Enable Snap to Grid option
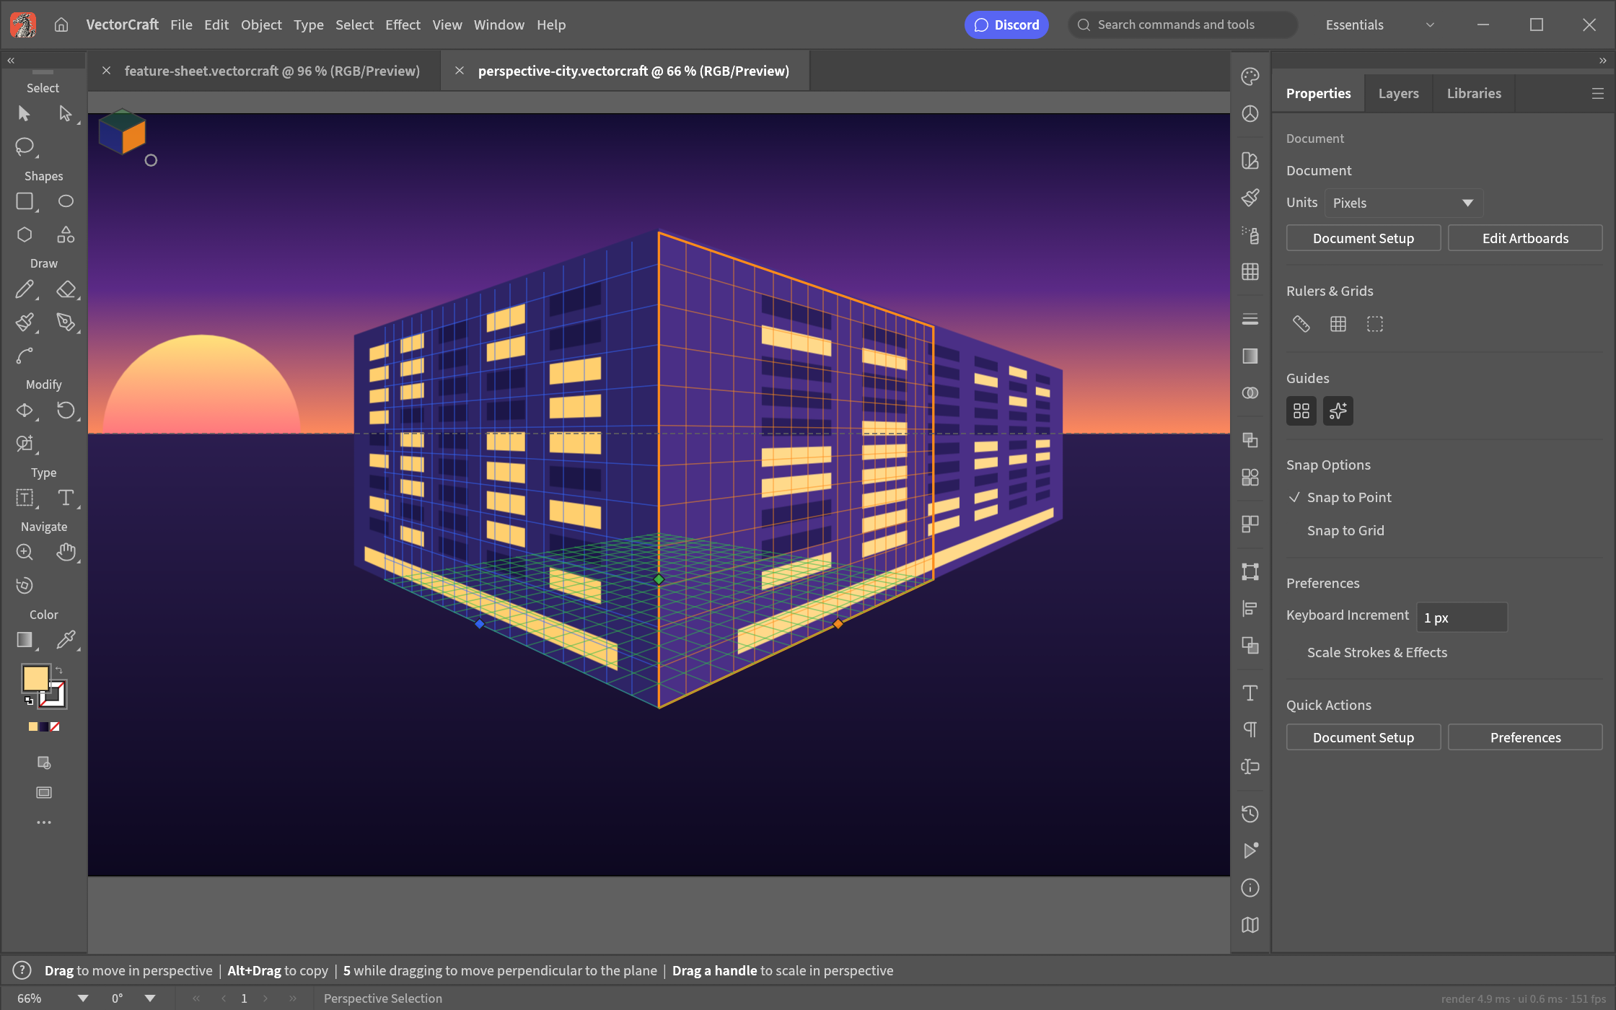Screen dimensions: 1616x1010 (1345, 530)
